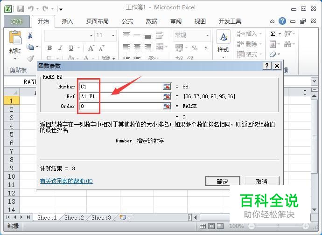
Task: Customize Quick Access Toolbar dropdown
Action: (61, 9)
